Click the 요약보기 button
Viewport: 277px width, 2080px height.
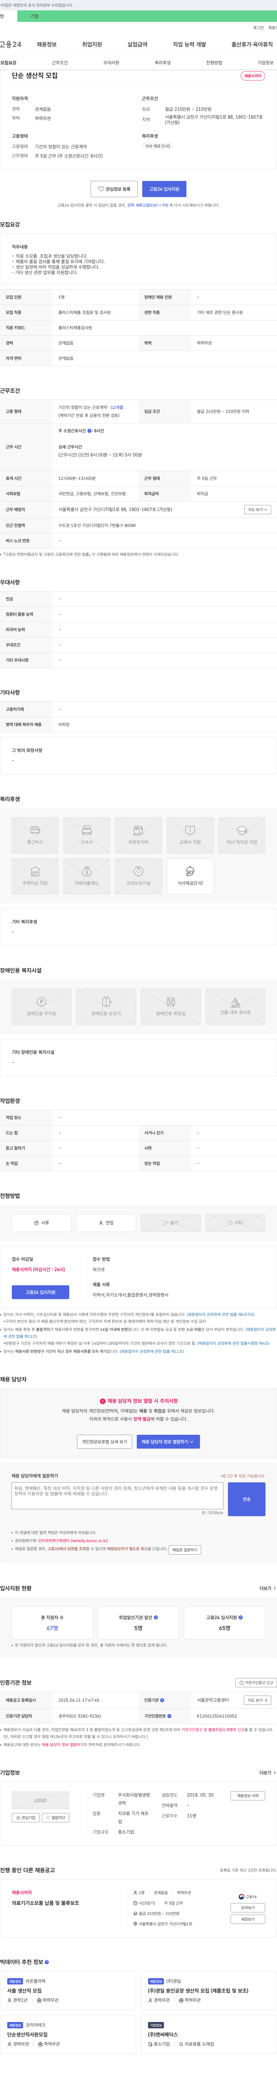(x=248, y=1908)
